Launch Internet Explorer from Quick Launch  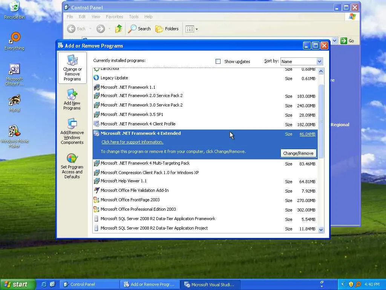coord(44,284)
